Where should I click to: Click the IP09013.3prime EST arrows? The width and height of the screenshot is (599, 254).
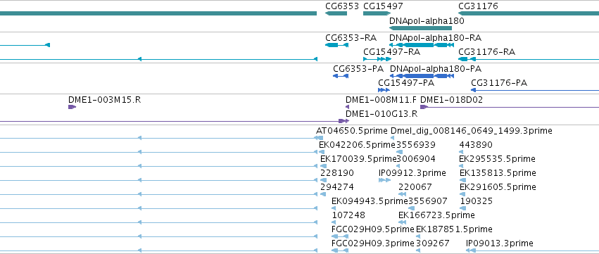[471, 250]
